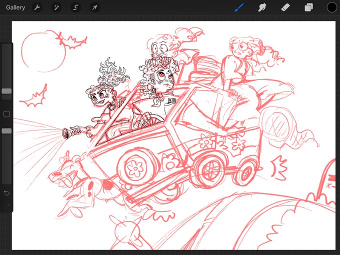Tap the sketched moon circle on canvas

43,51
